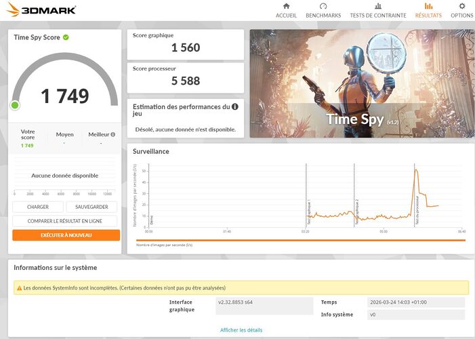Open the Tests de contrainte chart icon

[378, 6]
